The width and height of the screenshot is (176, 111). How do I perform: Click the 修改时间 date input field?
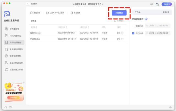tap(158, 33)
